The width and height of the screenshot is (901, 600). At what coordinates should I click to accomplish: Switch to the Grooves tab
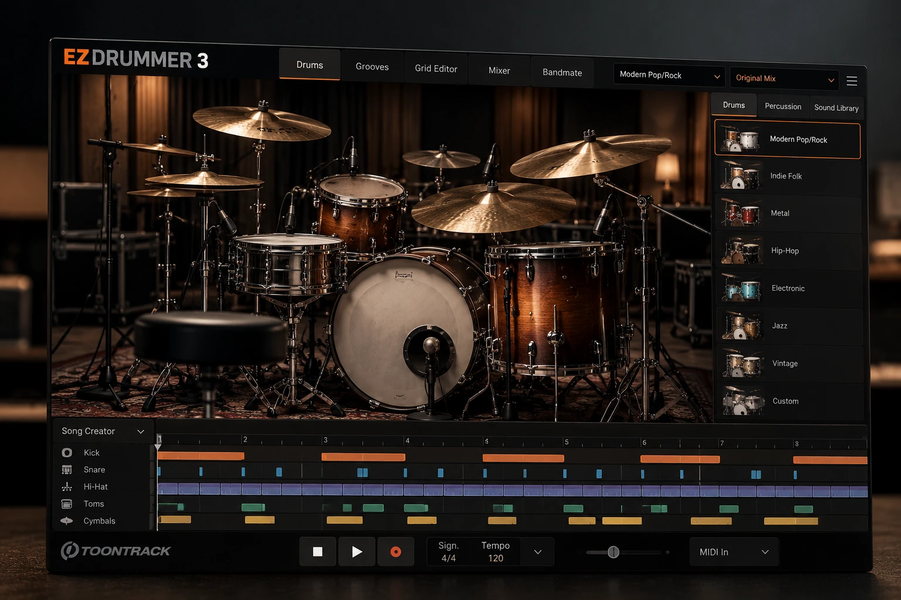[x=372, y=67]
